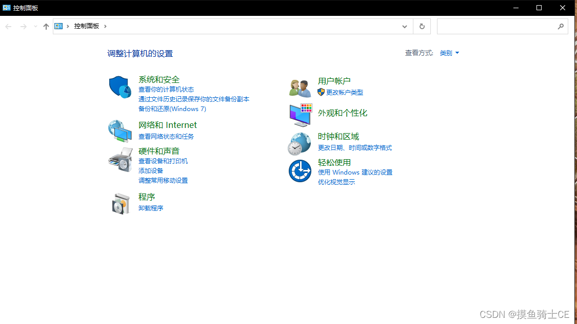
Task: Click the refresh button in address bar
Action: (422, 27)
